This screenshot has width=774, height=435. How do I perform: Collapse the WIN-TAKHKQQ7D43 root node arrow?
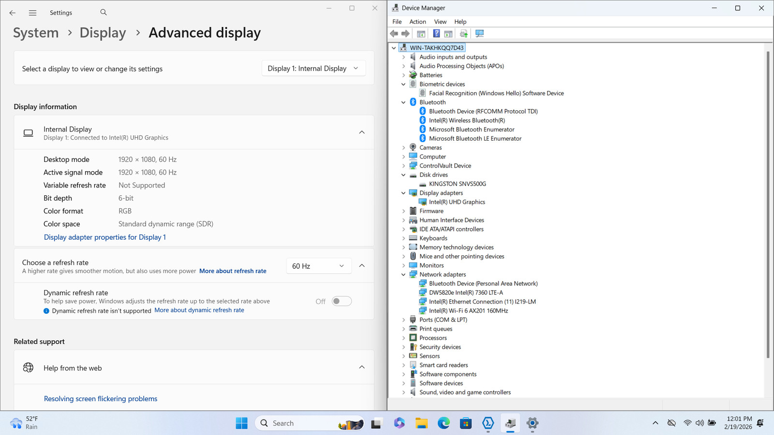pos(394,48)
